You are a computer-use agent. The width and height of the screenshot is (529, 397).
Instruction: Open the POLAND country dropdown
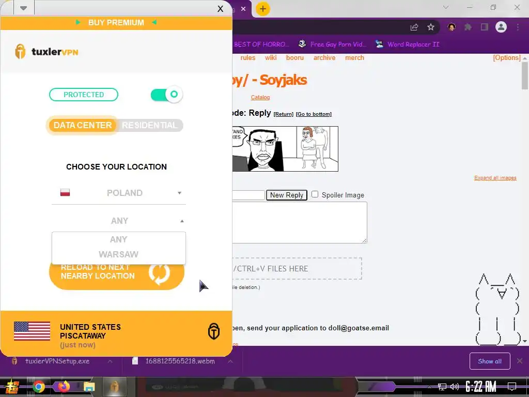click(119, 193)
